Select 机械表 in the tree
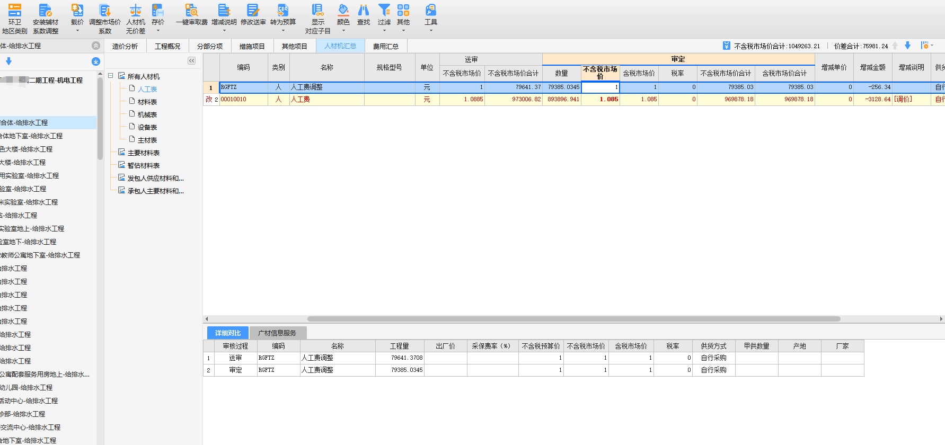Screen dimensions: 945x445 (147, 114)
